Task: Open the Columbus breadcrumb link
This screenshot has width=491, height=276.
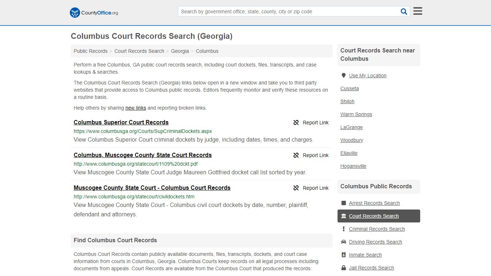Action: 207,51
